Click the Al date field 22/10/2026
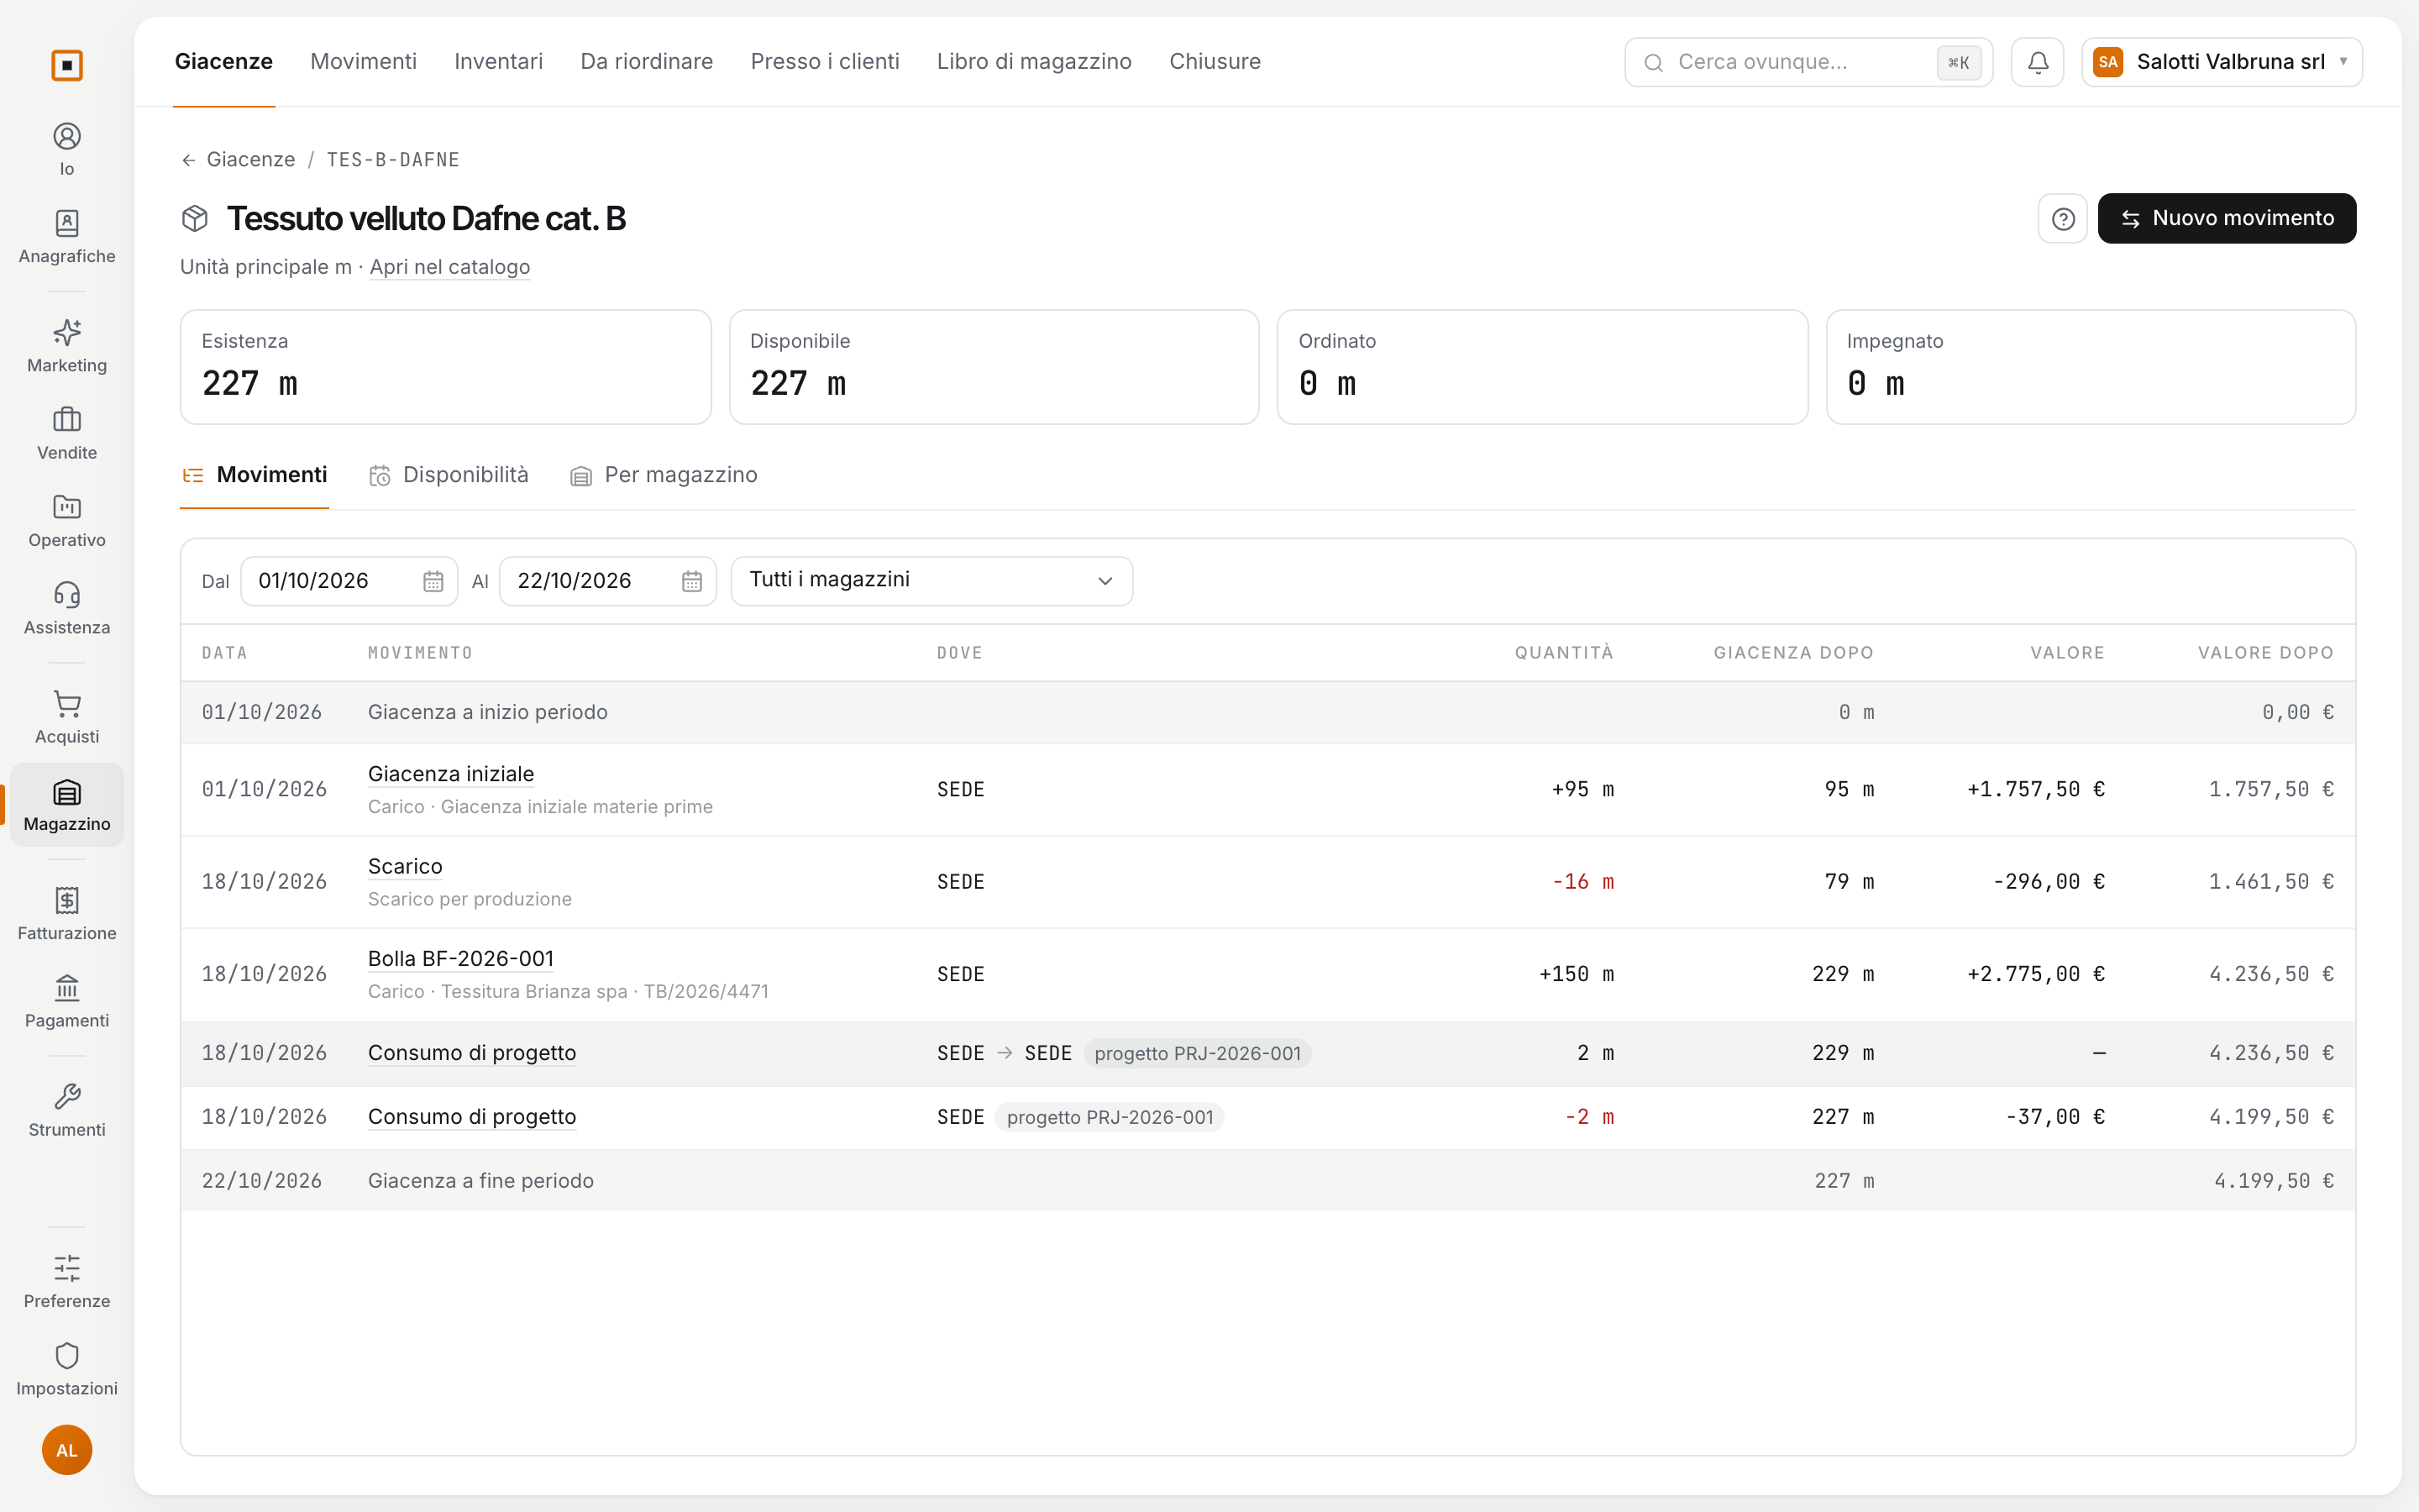 tap(608, 581)
